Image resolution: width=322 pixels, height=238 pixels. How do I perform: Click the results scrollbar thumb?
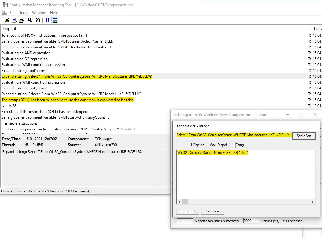[185, 202]
